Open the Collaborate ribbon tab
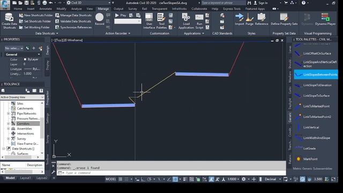This screenshot has height=193, width=343. [x=199, y=9]
